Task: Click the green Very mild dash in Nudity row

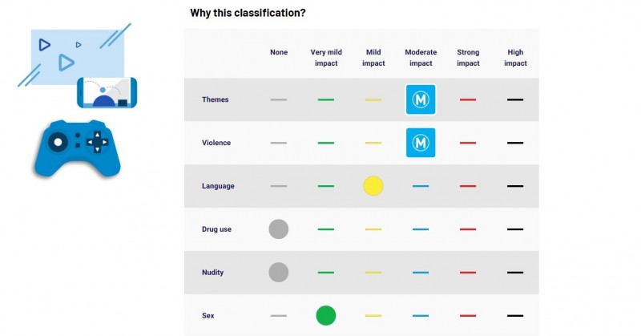Action: pyautogui.click(x=326, y=273)
